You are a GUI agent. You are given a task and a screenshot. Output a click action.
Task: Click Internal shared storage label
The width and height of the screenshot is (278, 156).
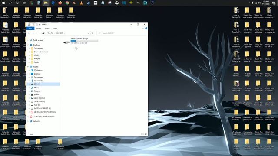point(79,39)
